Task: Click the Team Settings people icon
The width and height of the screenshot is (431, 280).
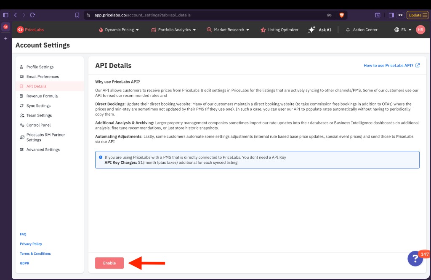Action: pyautogui.click(x=22, y=115)
